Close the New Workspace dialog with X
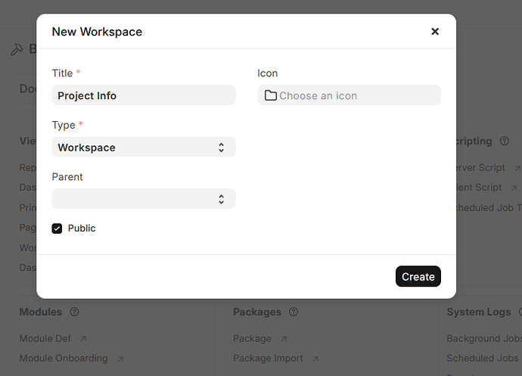Viewport: 522px width, 376px height. click(435, 32)
